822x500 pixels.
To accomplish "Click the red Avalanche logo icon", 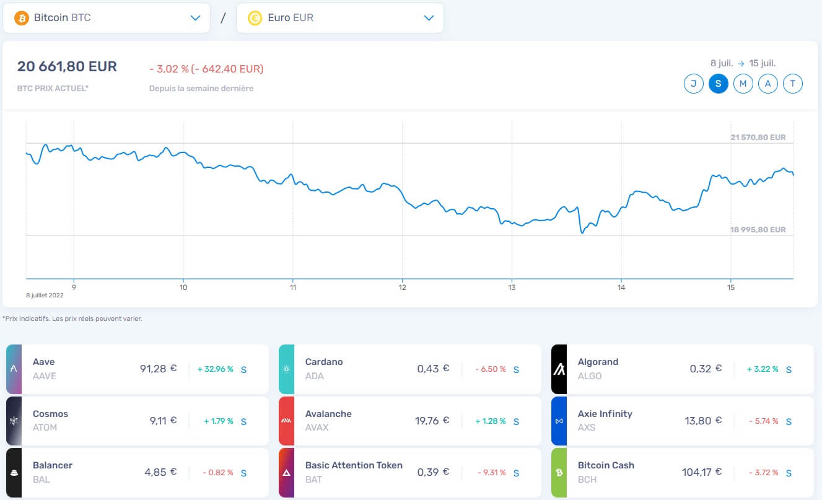I will tap(286, 421).
